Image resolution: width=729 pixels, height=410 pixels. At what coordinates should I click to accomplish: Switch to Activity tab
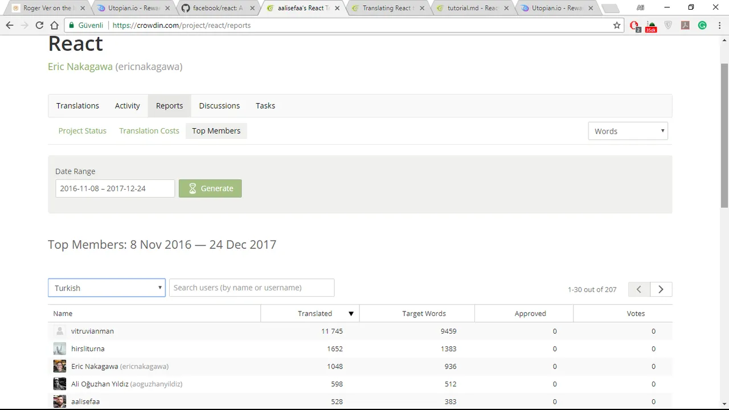[127, 106]
